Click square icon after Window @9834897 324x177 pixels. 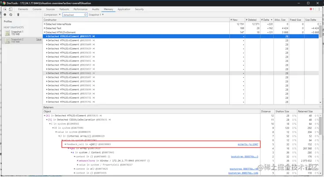[x=148, y=161]
